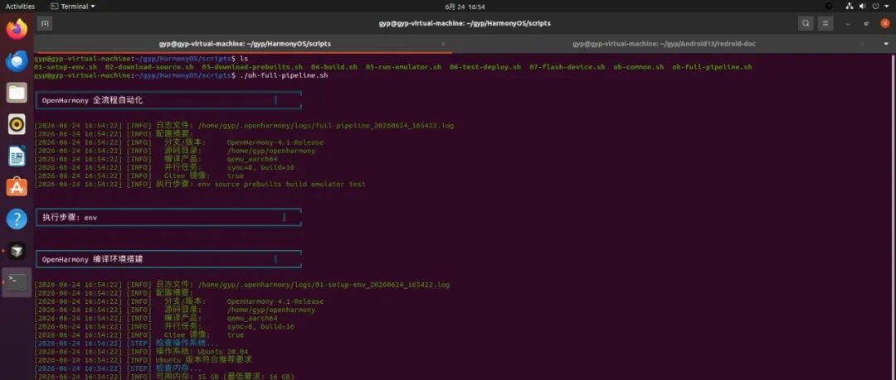Image resolution: width=896 pixels, height=380 pixels.
Task: Click the black cube app icon in the dock
Action: pos(17,250)
